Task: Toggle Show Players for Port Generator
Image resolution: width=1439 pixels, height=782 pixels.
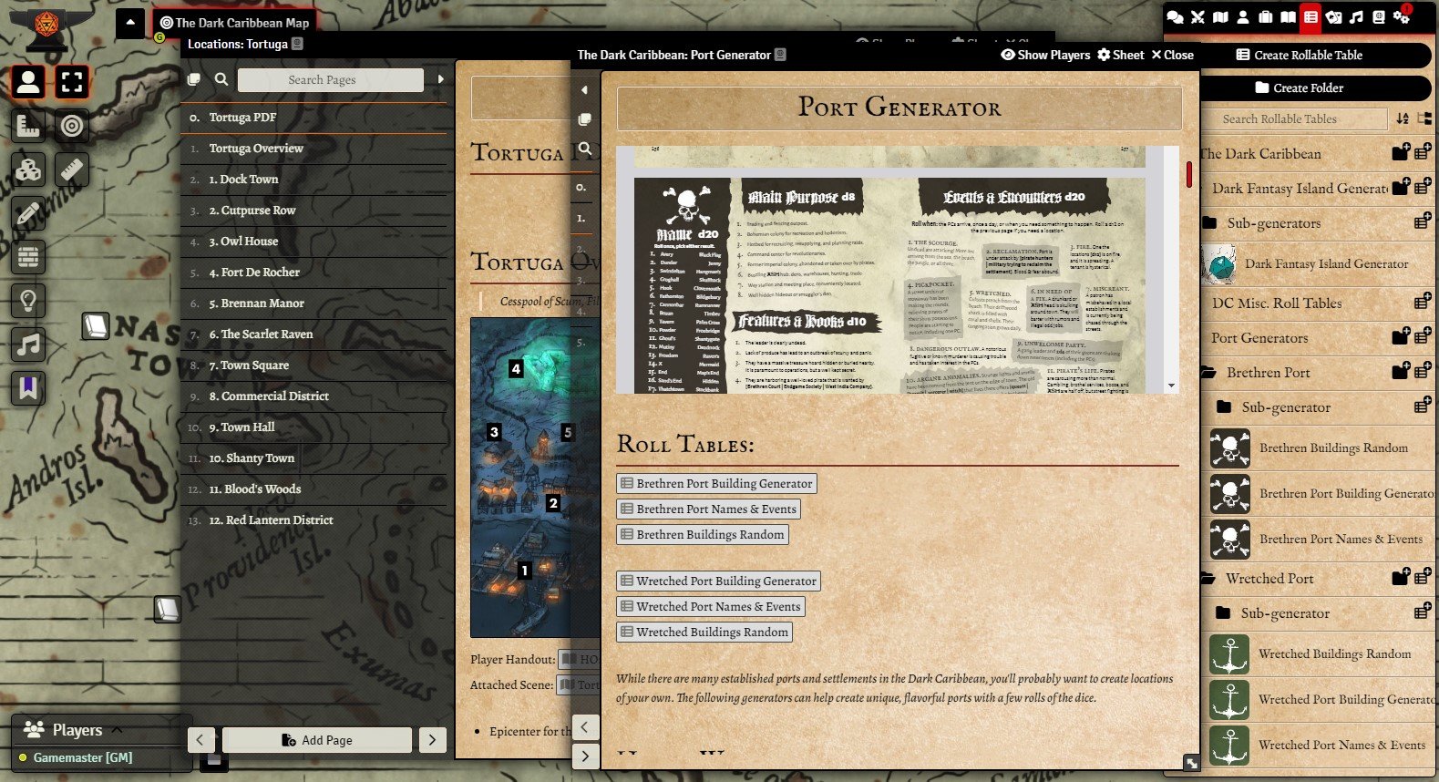Action: tap(1045, 55)
